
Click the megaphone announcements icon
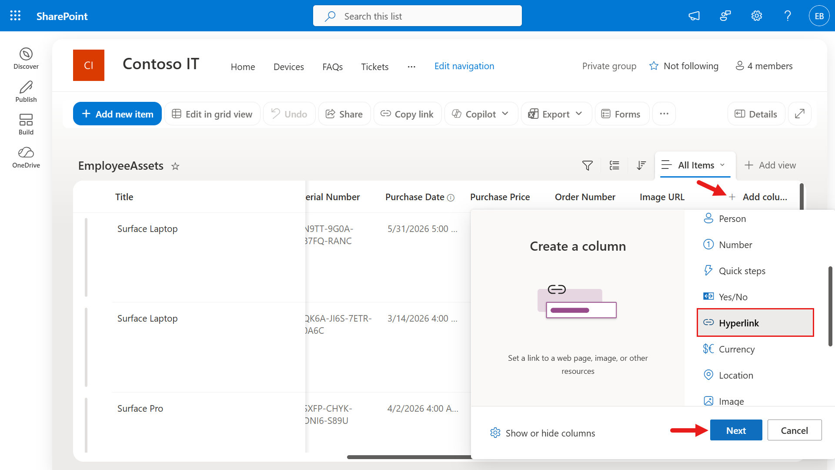(694, 16)
